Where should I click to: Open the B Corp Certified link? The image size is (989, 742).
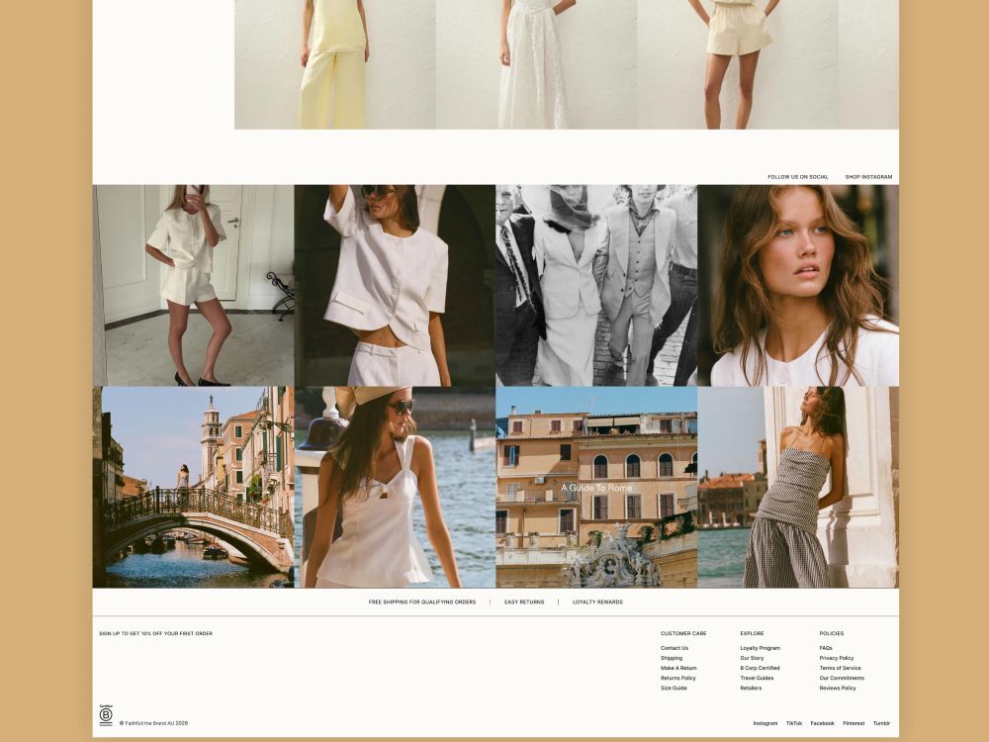tap(760, 668)
